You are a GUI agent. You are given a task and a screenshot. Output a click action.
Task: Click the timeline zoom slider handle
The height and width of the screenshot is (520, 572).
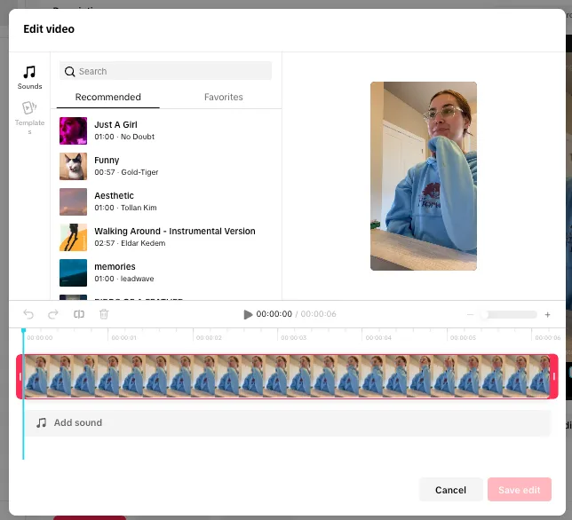484,314
